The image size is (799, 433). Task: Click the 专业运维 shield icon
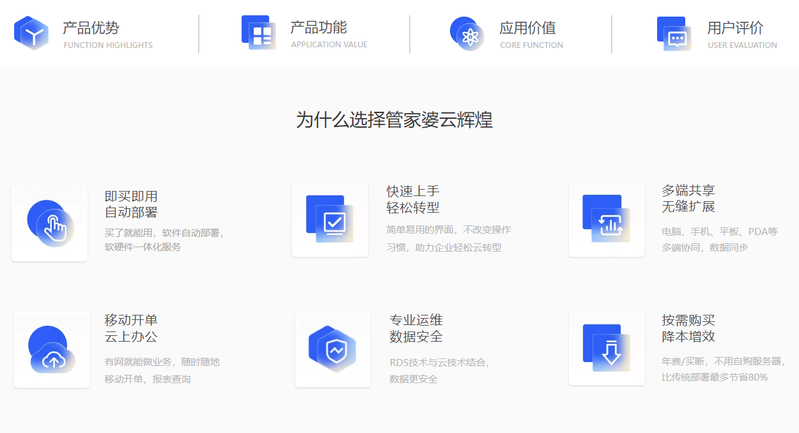click(x=332, y=349)
